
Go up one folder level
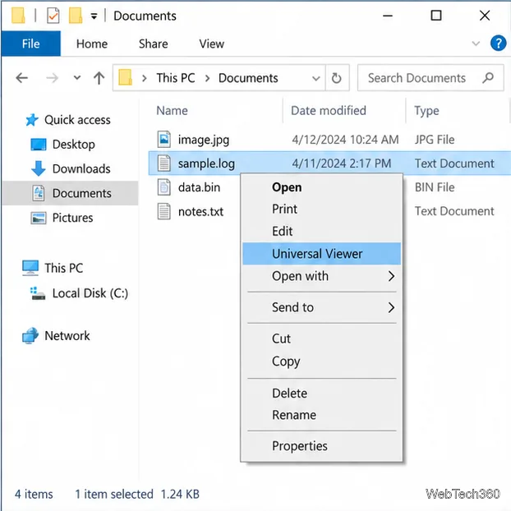(99, 78)
